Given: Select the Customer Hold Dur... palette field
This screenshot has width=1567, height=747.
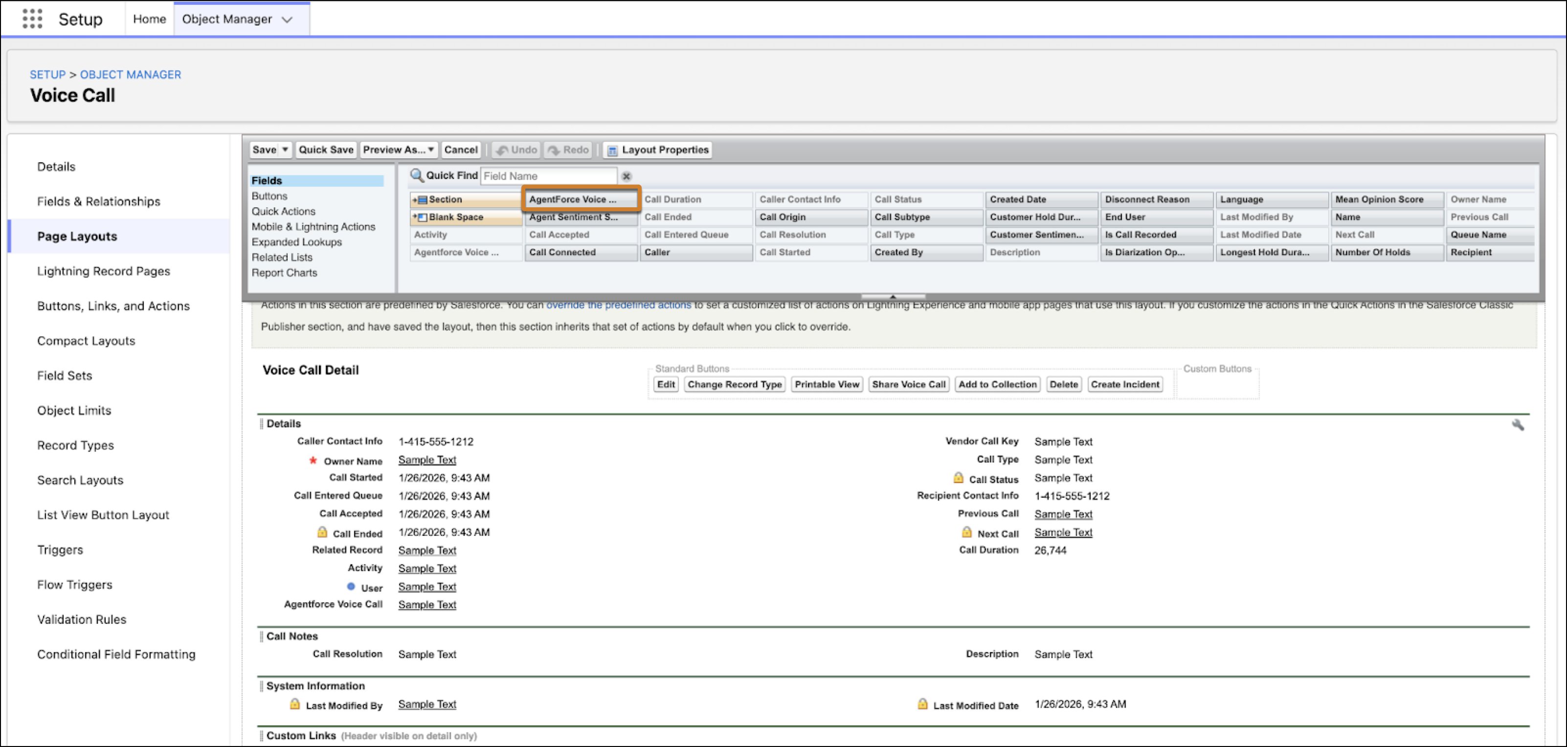Looking at the screenshot, I should (x=1041, y=217).
